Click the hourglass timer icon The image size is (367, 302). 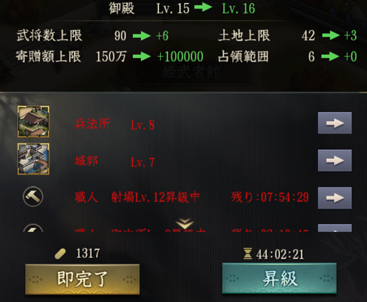pyautogui.click(x=248, y=254)
